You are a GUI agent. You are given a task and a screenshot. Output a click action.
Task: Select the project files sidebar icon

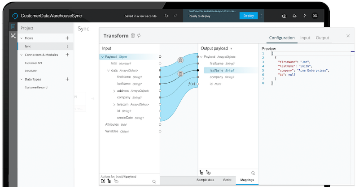point(13,27)
